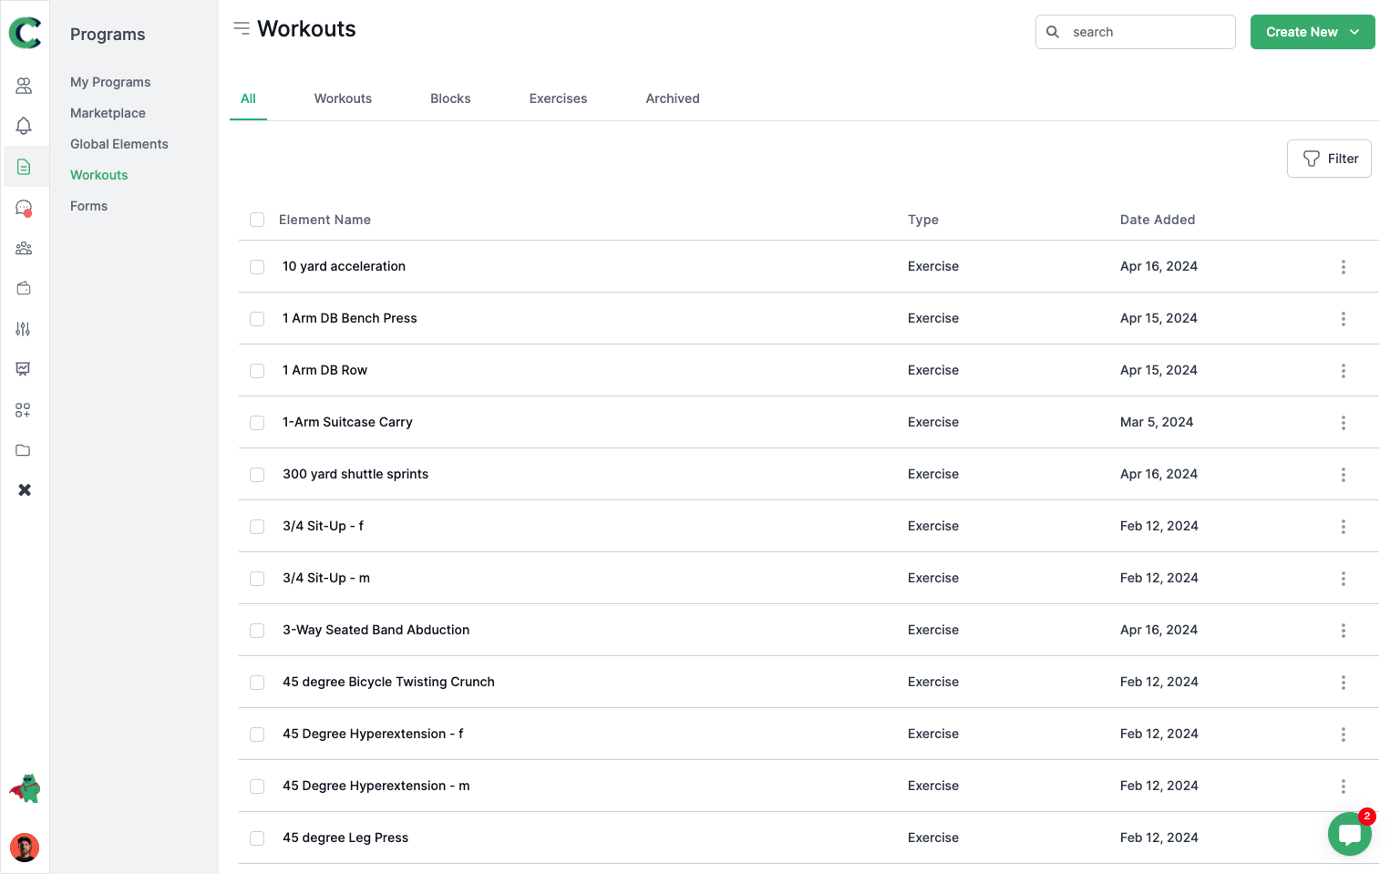Open options menu for 45 Degree Hyperextension - m
The image size is (1390, 874).
coord(1344,787)
